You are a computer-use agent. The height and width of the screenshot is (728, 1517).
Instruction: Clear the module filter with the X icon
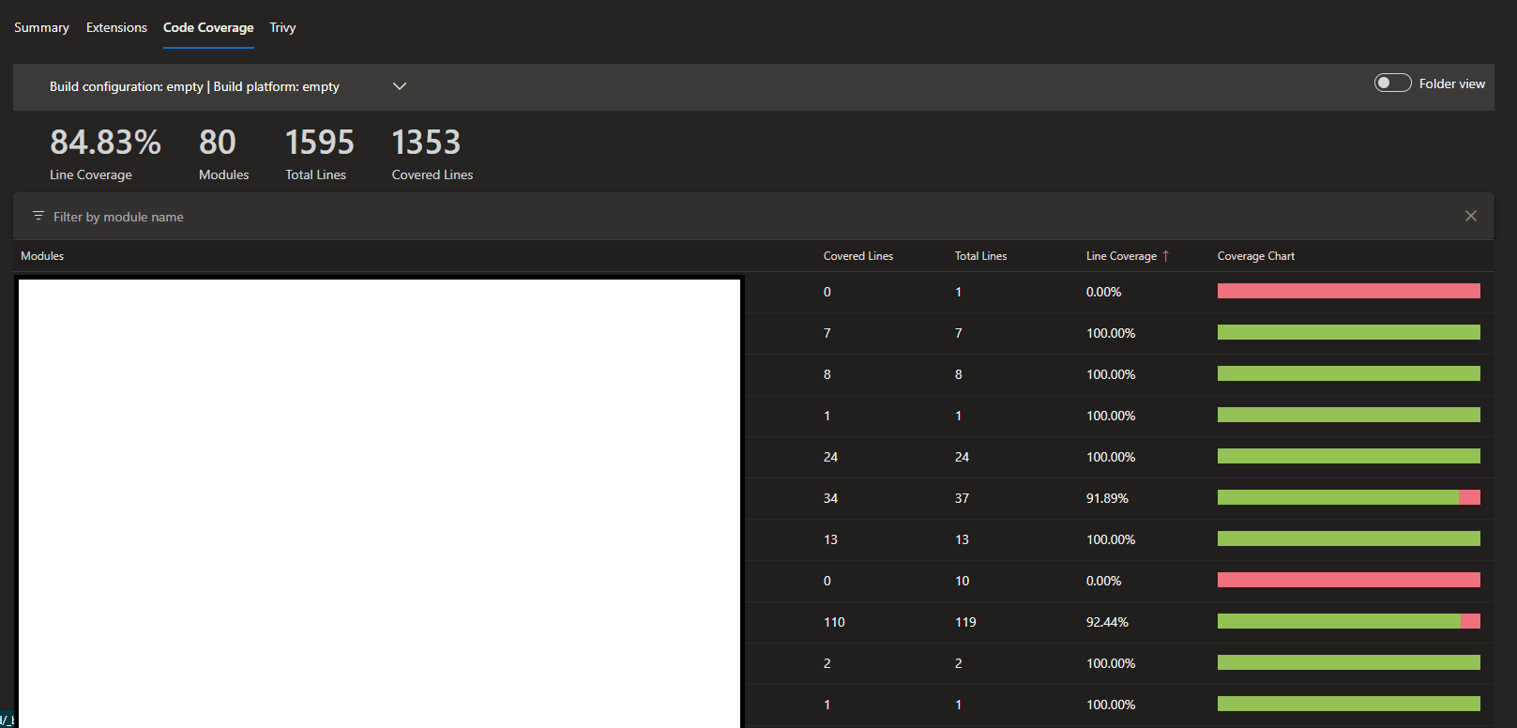(x=1471, y=216)
